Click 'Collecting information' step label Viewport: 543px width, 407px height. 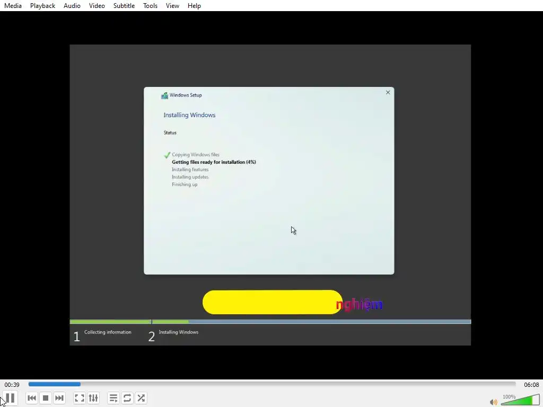[x=108, y=332]
